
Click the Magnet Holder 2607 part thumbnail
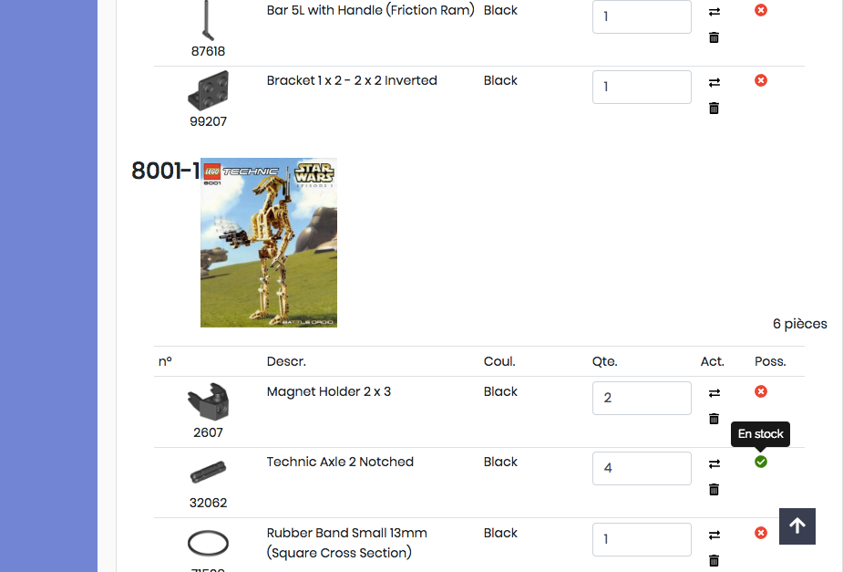(x=208, y=401)
